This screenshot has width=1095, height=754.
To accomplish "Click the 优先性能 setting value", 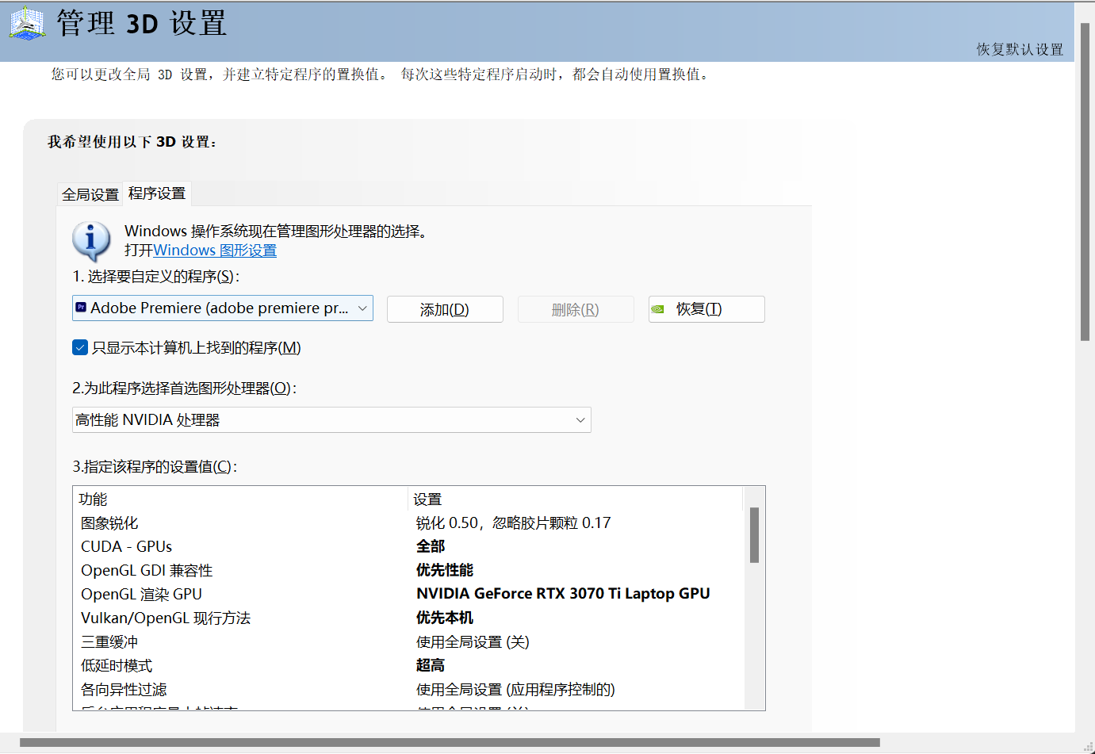I will tap(445, 571).
